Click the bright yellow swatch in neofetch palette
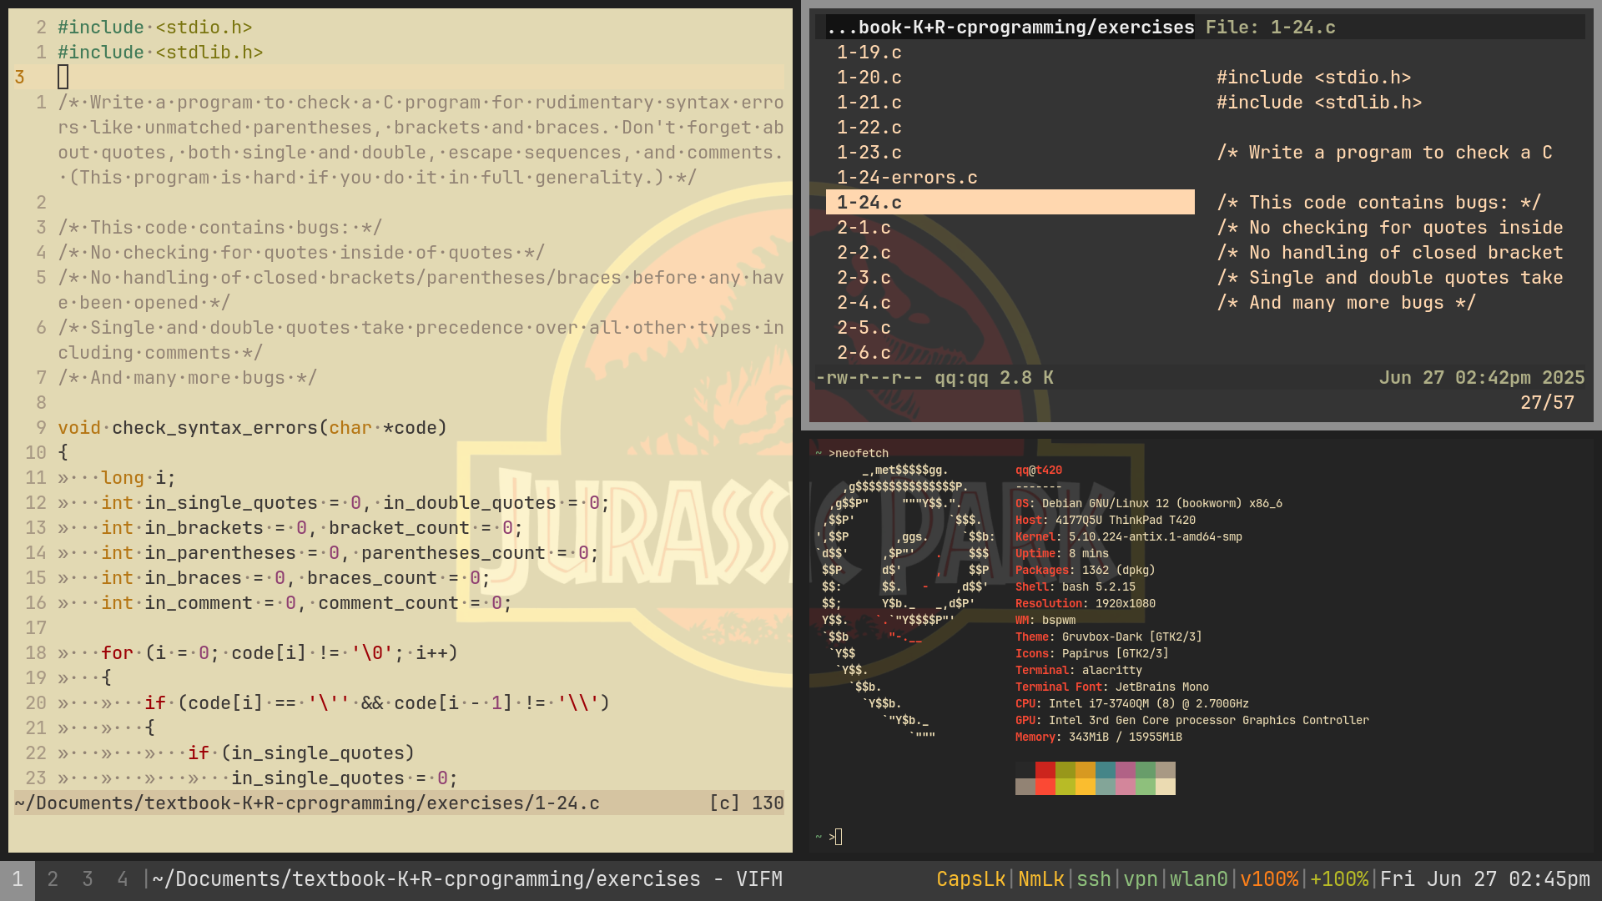 pyautogui.click(x=1086, y=787)
